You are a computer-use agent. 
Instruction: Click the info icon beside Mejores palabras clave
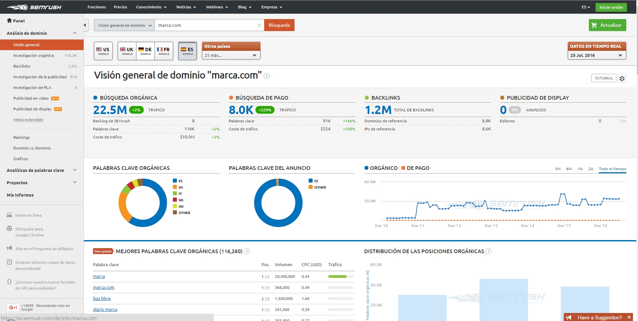tap(247, 251)
